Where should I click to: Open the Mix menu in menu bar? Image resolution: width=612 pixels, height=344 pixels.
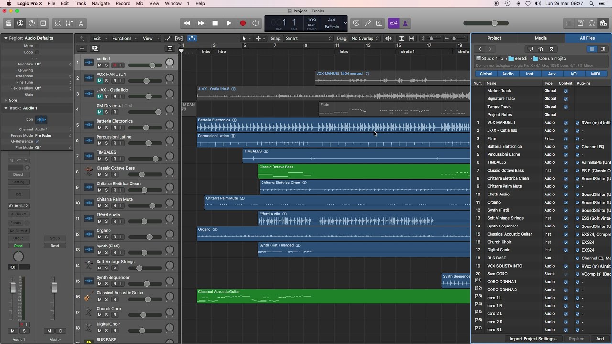[x=140, y=3]
